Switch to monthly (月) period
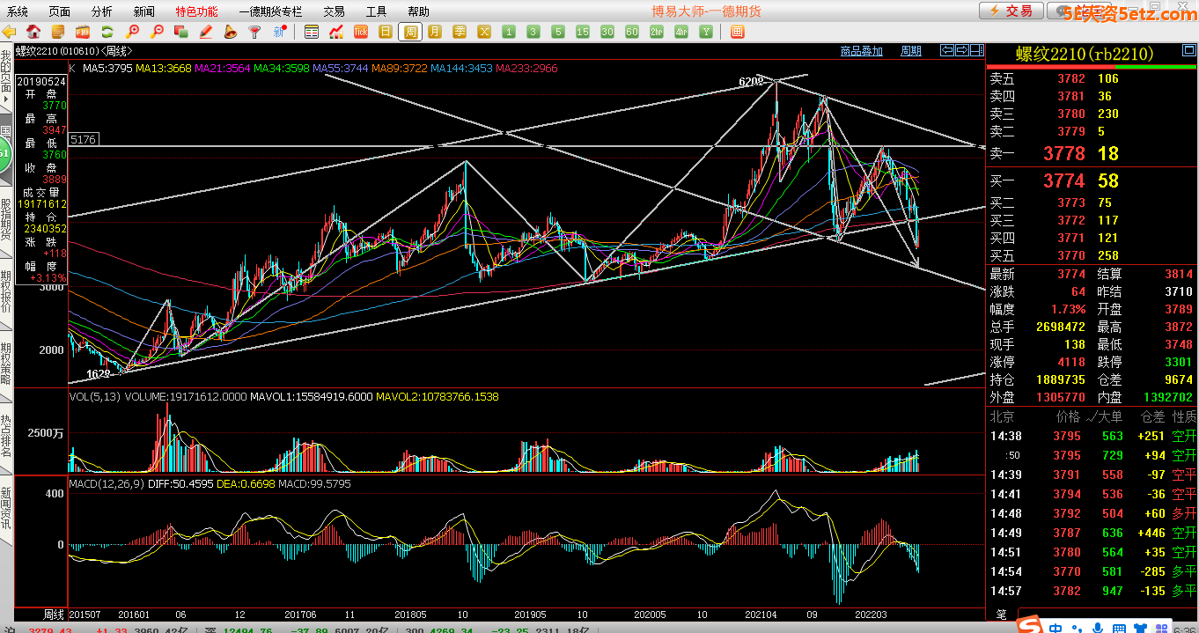Image resolution: width=1199 pixels, height=633 pixels. 435,32
